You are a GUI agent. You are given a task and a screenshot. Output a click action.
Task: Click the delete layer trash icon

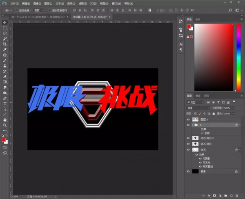(238, 196)
